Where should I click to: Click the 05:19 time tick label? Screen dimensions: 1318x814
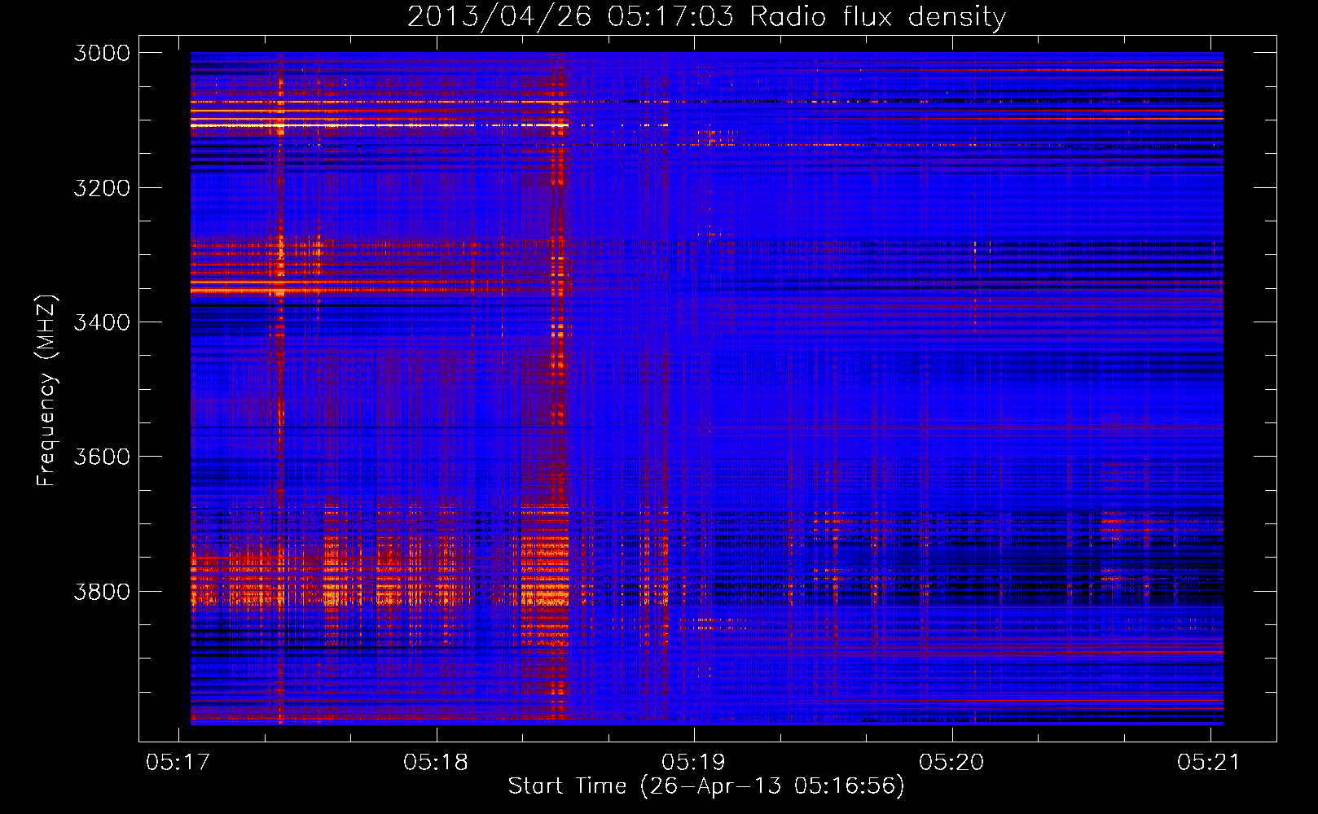point(693,763)
